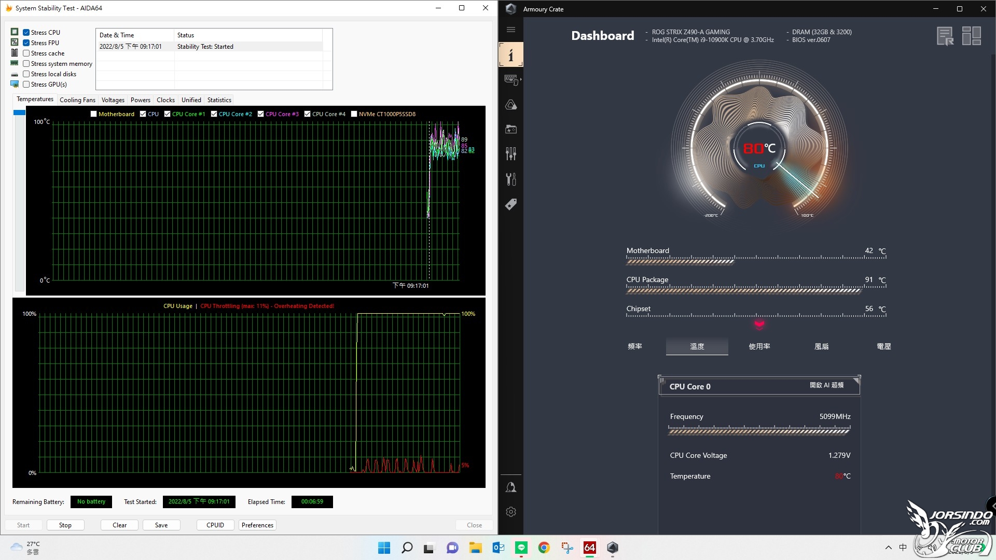The image size is (996, 560).
Task: Expand the devices menu arrow in sidebar
Action: 520,79
